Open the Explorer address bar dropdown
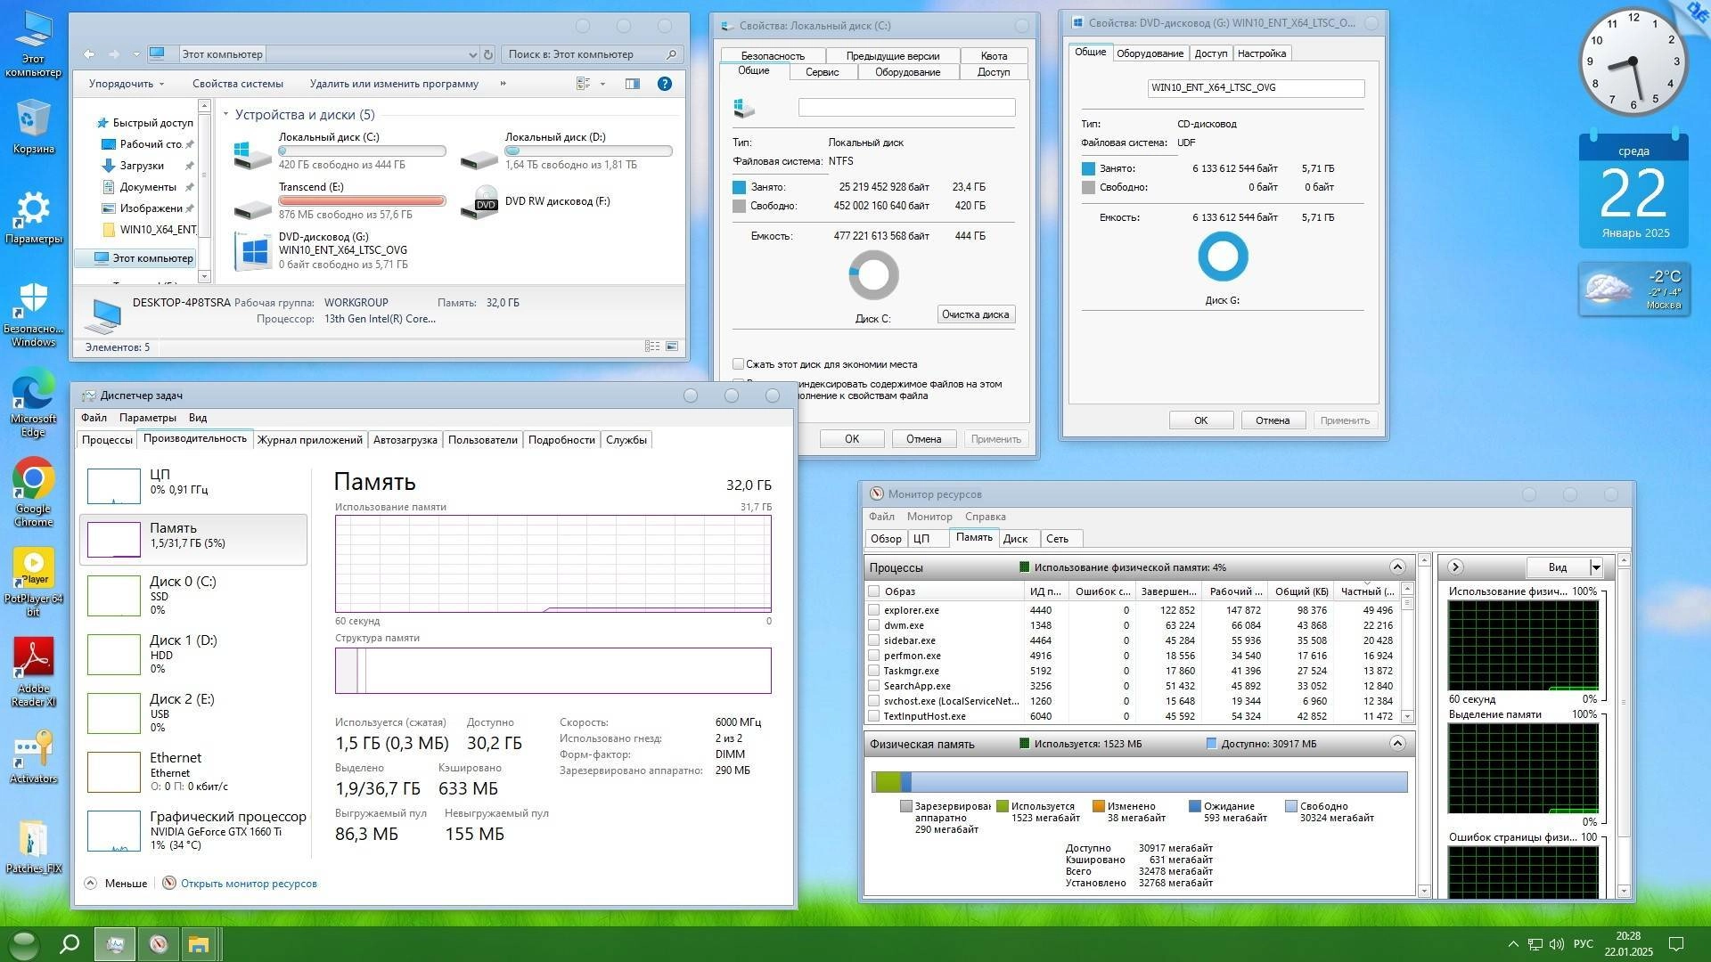Image resolution: width=1711 pixels, height=962 pixels. tap(472, 53)
